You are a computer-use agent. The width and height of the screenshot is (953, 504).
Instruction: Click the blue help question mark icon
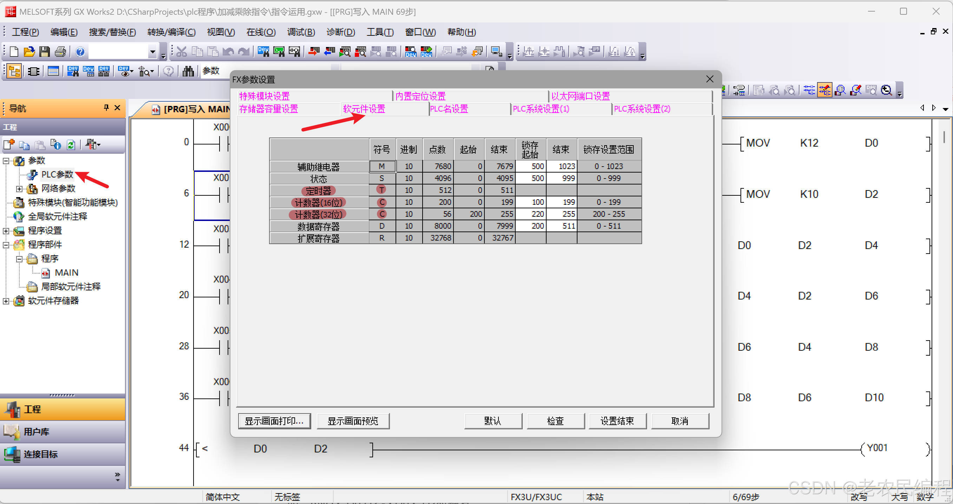point(80,51)
